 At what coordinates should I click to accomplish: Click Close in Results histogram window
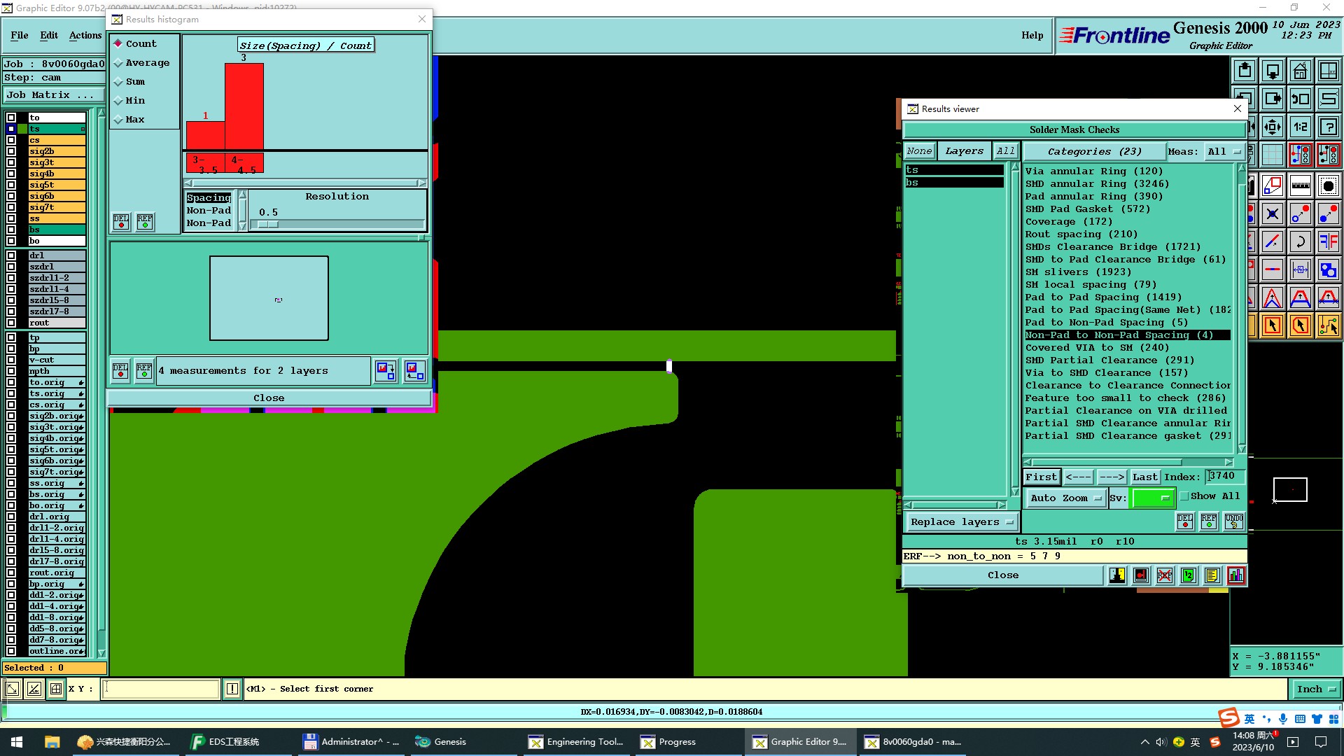tap(269, 398)
